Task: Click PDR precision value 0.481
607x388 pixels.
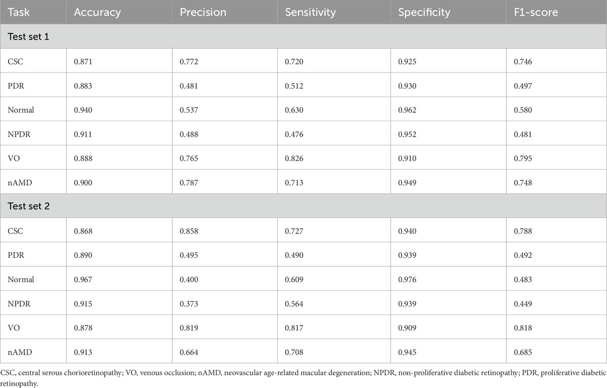Action: [189, 86]
